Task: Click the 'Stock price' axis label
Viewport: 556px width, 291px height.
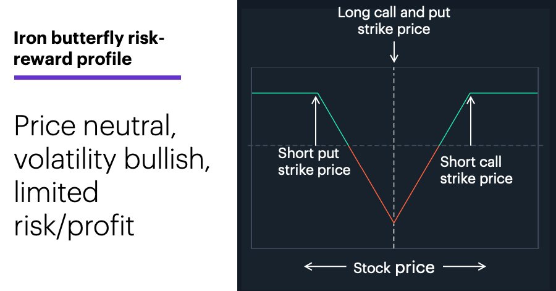Action: pos(394,268)
